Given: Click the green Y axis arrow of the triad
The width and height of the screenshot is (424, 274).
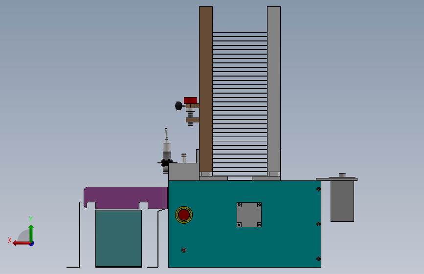Looking at the screenshot, I should tap(31, 233).
